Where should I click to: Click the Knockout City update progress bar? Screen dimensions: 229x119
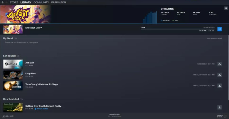point(177,29)
